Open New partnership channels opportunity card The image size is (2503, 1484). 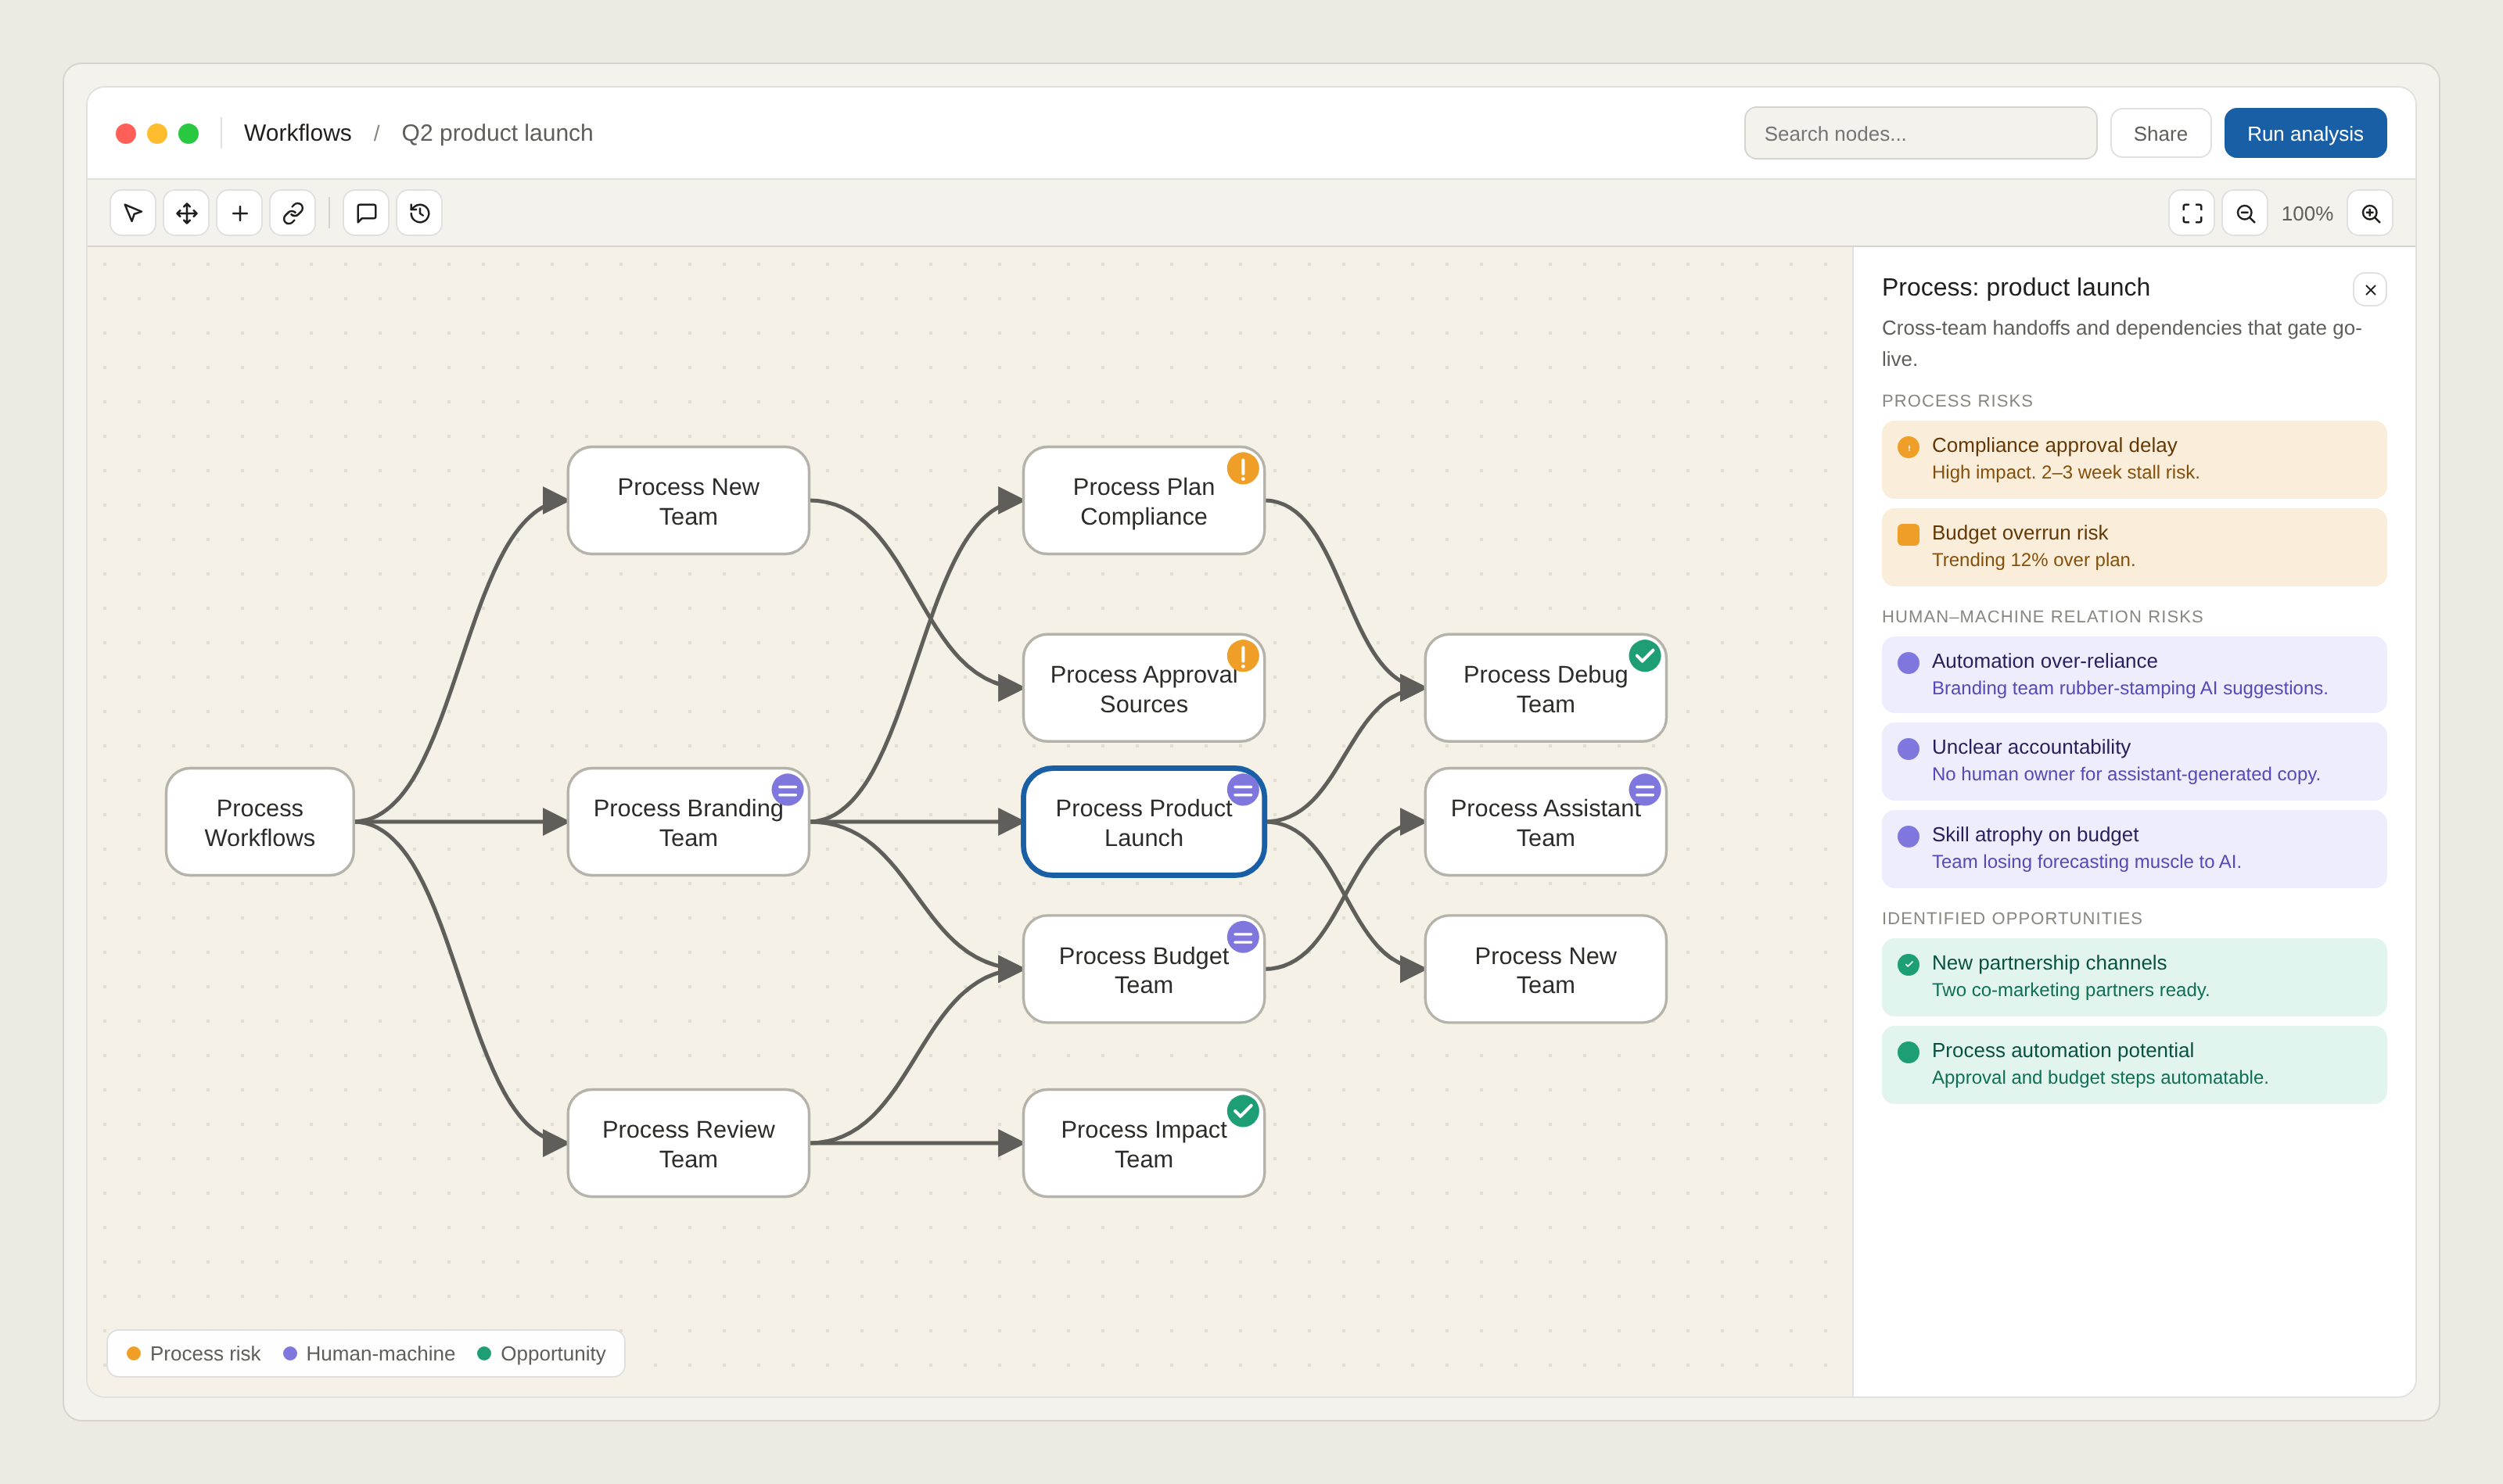[x=2134, y=977]
